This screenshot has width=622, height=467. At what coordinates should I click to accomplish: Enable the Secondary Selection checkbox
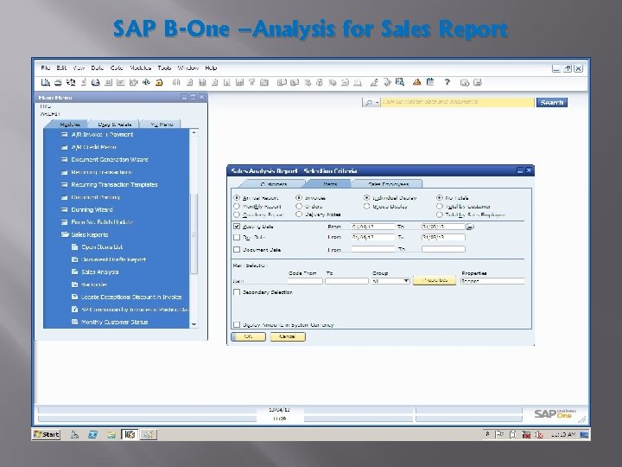[x=237, y=292]
